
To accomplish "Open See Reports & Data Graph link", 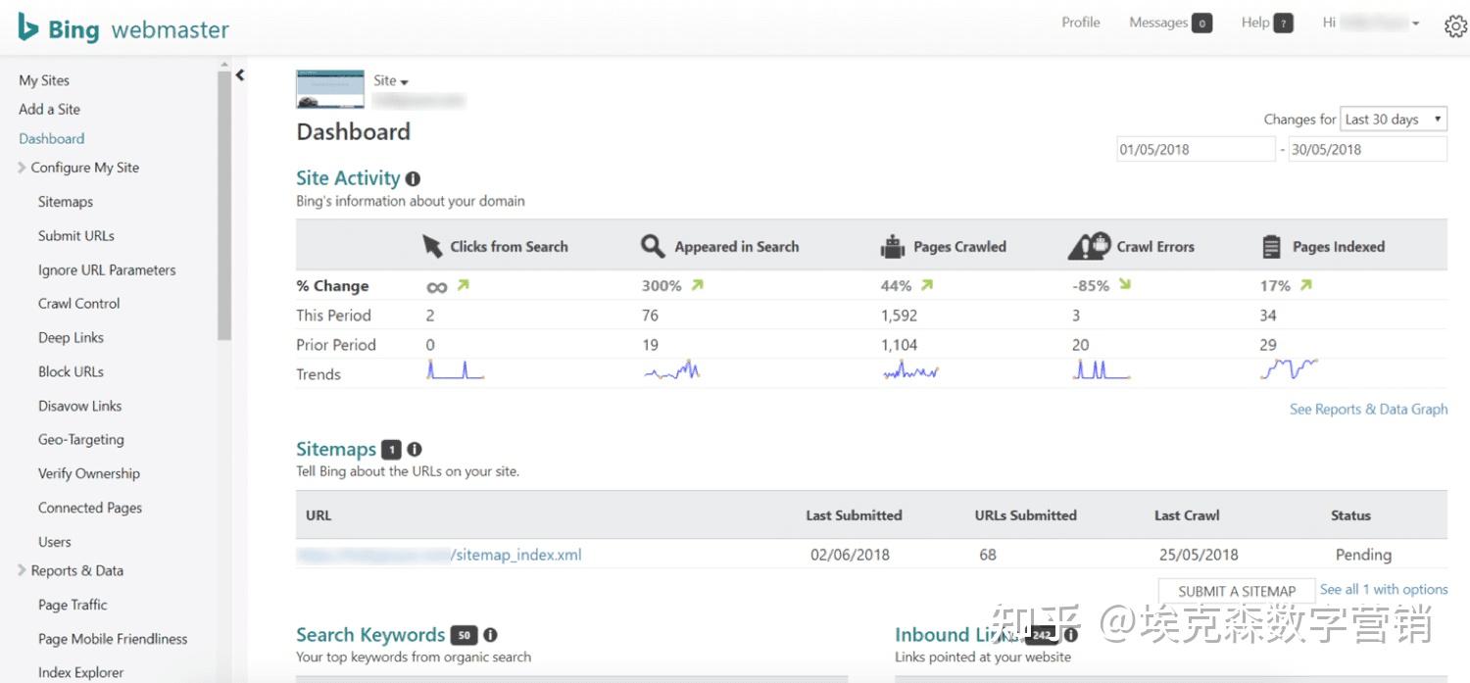I will click(1368, 410).
